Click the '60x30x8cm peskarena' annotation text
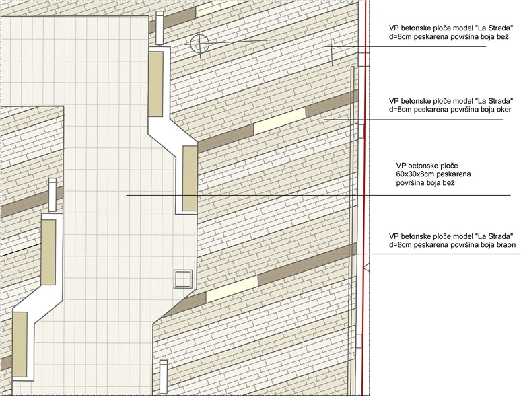Screen dimensions: 521x397 (433, 174)
